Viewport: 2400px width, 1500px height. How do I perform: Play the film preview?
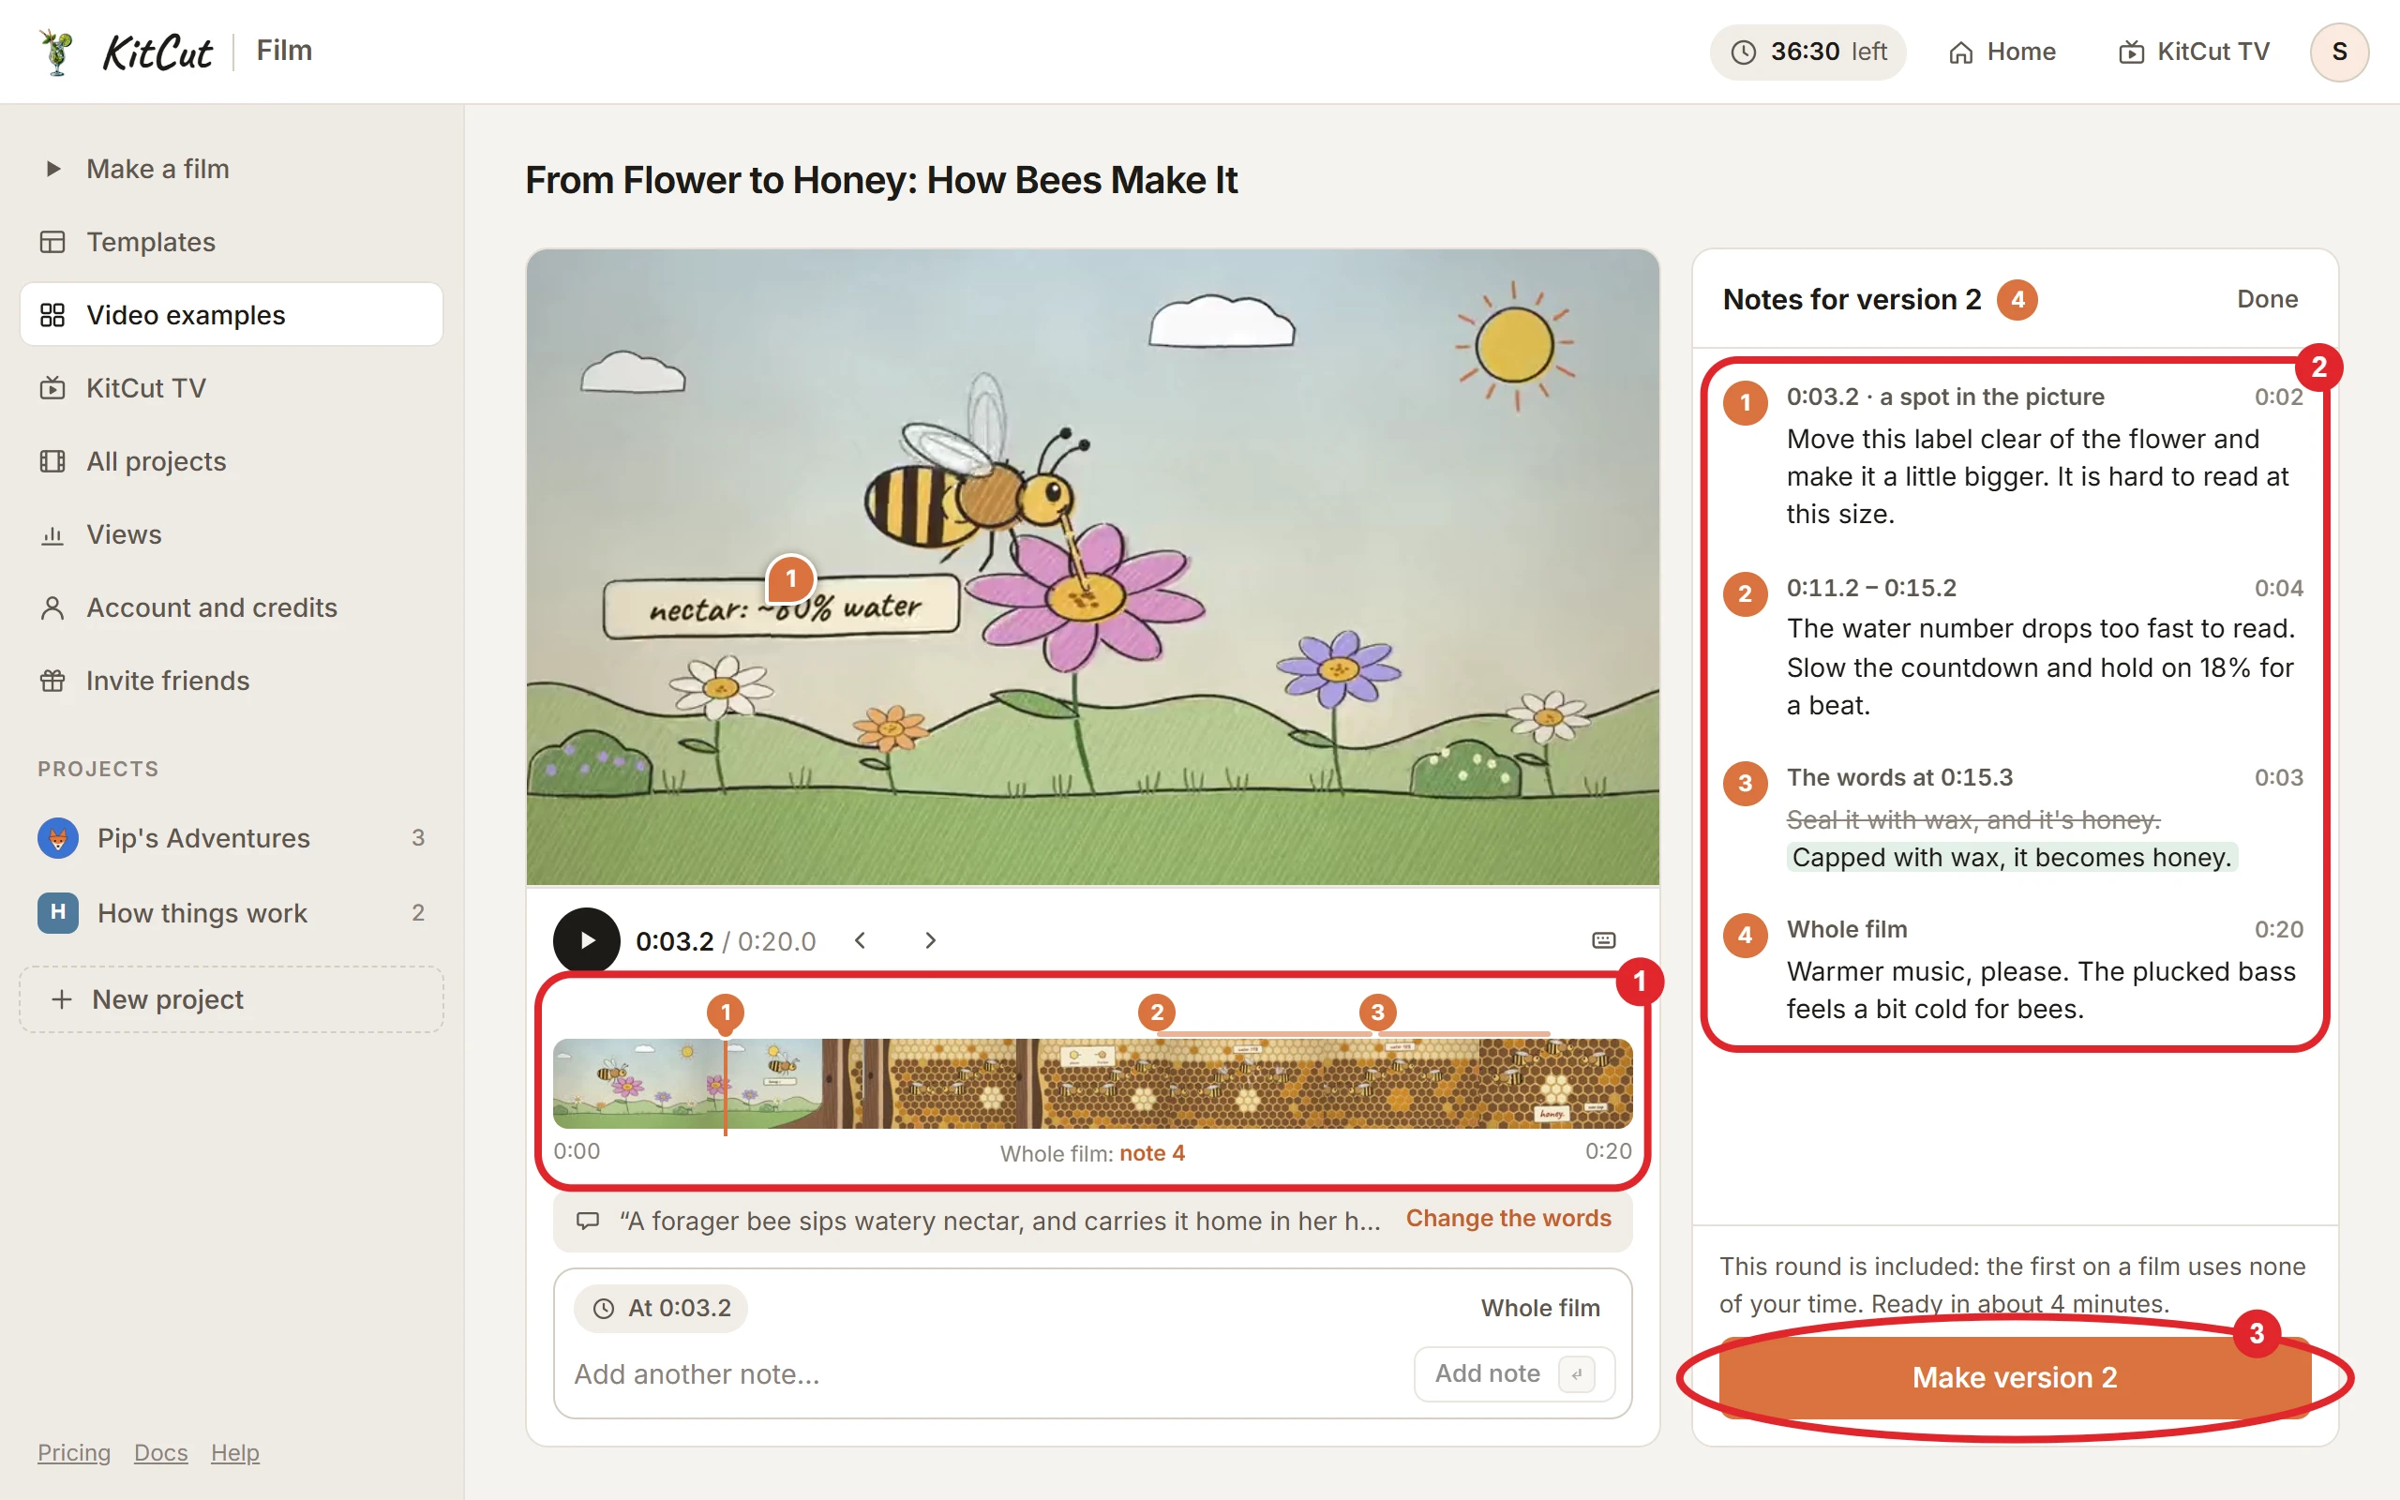(586, 940)
